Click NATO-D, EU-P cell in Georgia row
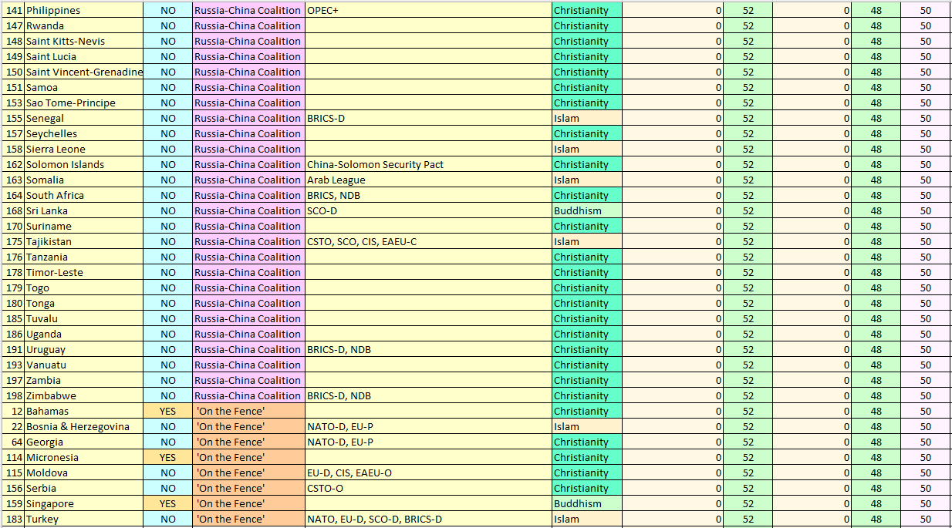The height and width of the screenshot is (528, 952). coord(428,442)
